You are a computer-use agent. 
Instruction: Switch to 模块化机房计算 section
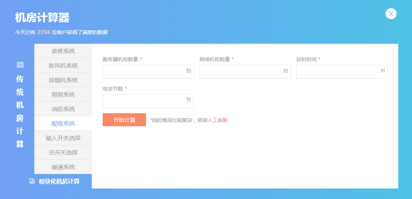point(59,181)
